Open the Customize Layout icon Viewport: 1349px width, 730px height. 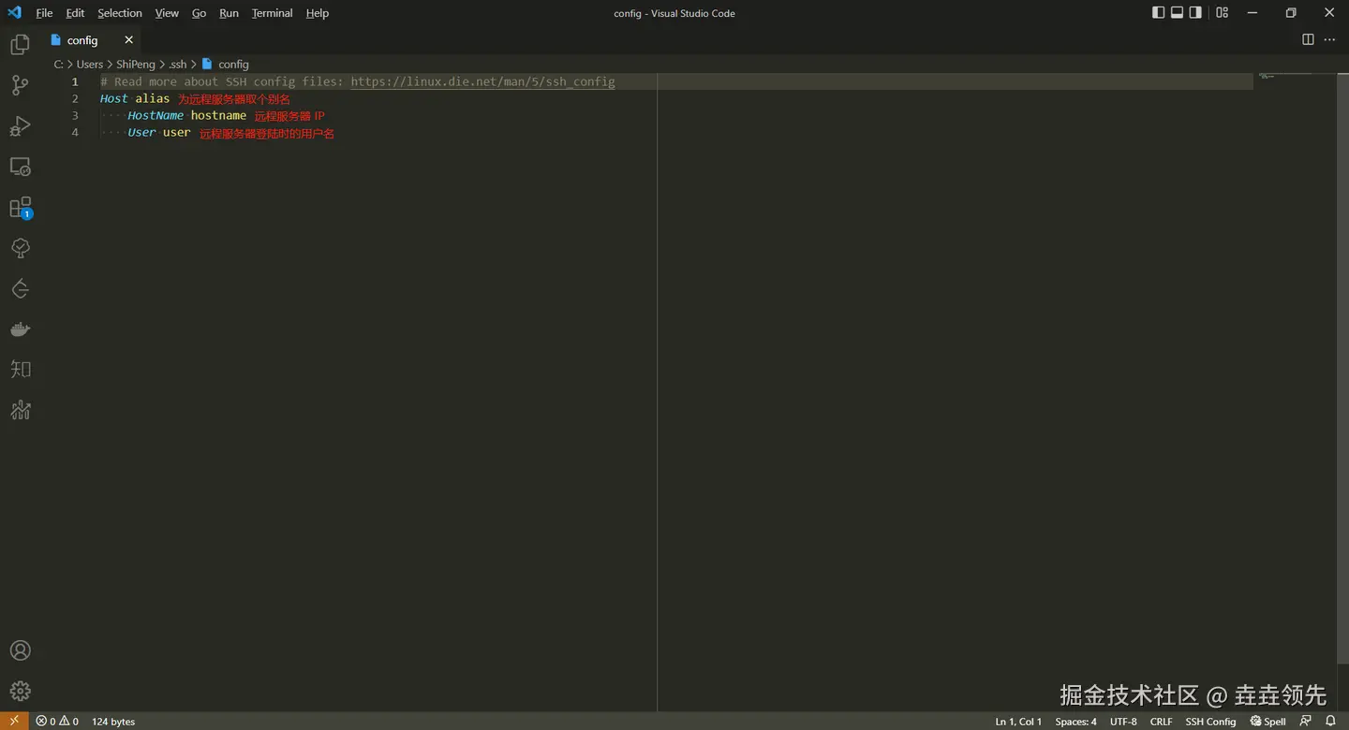pos(1222,13)
